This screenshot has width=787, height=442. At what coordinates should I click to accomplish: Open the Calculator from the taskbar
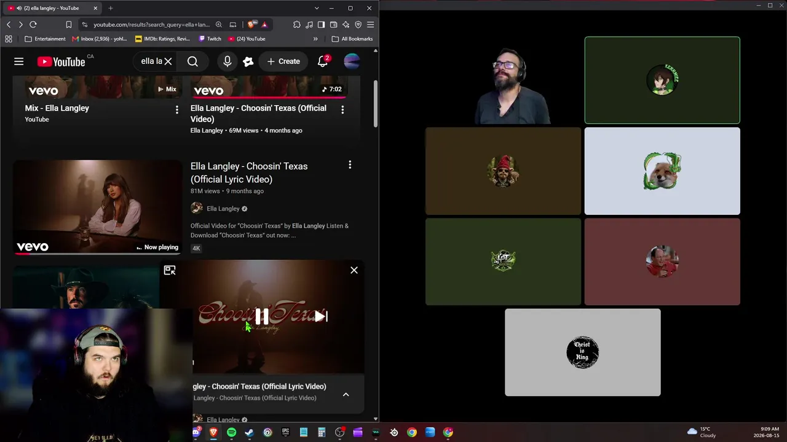coord(322,432)
